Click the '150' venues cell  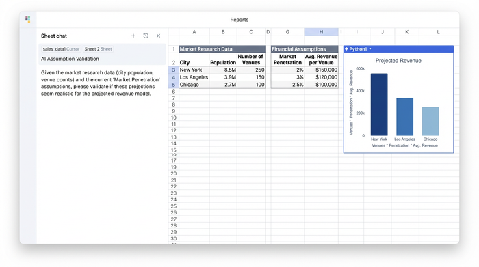(251, 77)
